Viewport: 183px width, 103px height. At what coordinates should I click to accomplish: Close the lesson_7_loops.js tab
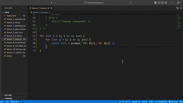coord(51,8)
